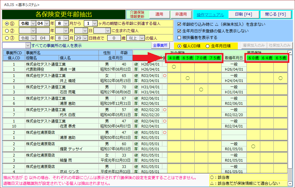Open the 事業所 selection dropdown
The height and width of the screenshot is (188, 295).
(x=28, y=46)
